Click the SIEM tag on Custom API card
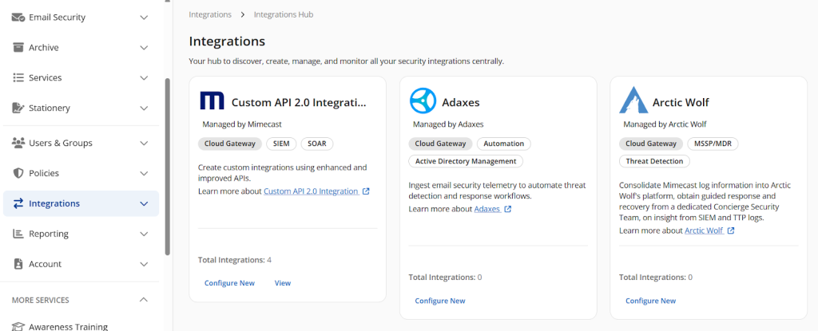This screenshot has width=818, height=331. coord(282,144)
